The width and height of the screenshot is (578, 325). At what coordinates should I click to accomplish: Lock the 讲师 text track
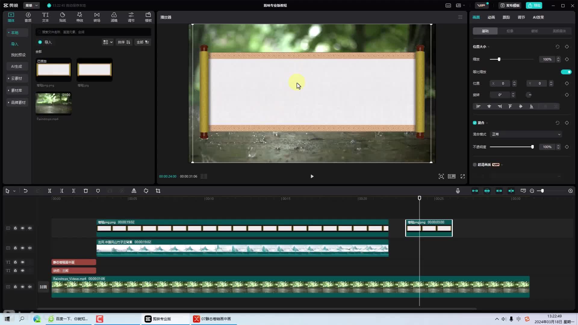(15, 271)
